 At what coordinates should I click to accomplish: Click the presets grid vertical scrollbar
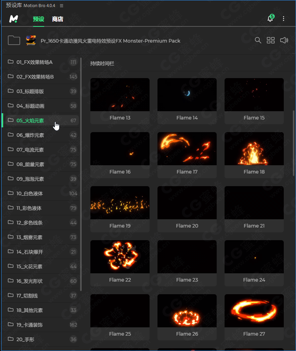(x=294, y=143)
